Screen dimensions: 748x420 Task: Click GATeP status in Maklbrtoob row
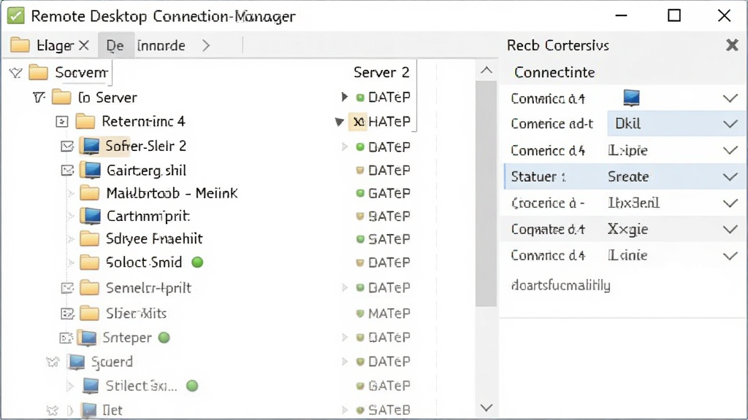(x=389, y=193)
